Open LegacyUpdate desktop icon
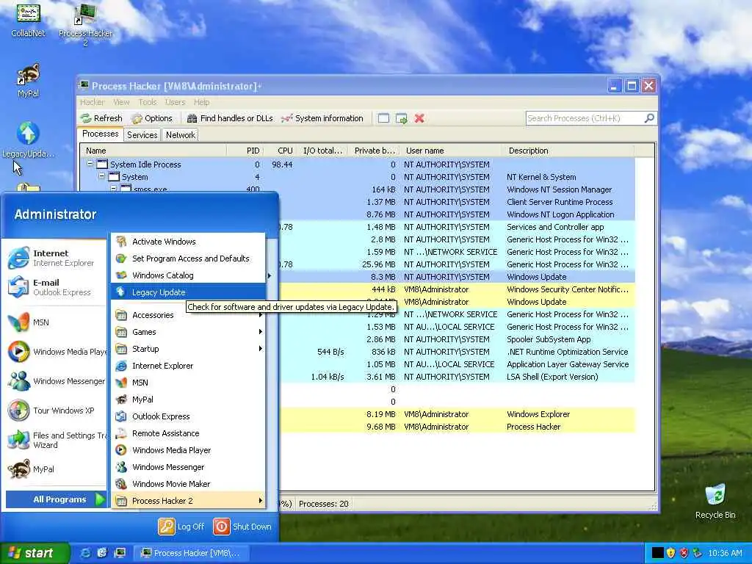 [28, 140]
